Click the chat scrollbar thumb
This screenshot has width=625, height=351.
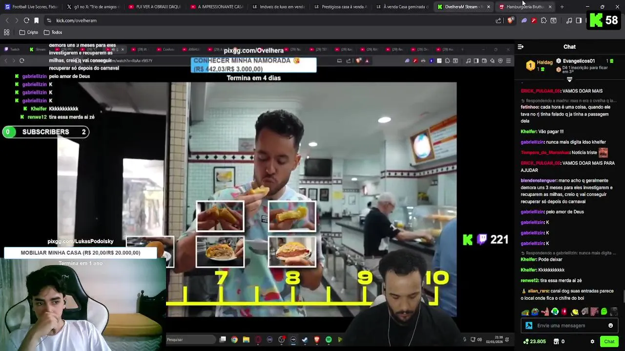[x=623, y=296]
